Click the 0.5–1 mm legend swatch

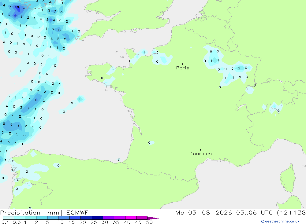tap(20, 218)
